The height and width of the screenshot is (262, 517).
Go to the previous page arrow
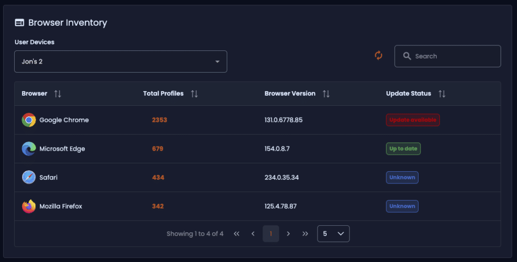tap(253, 234)
